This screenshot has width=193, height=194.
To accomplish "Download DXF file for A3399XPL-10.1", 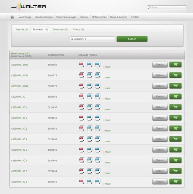I will (90, 107).
